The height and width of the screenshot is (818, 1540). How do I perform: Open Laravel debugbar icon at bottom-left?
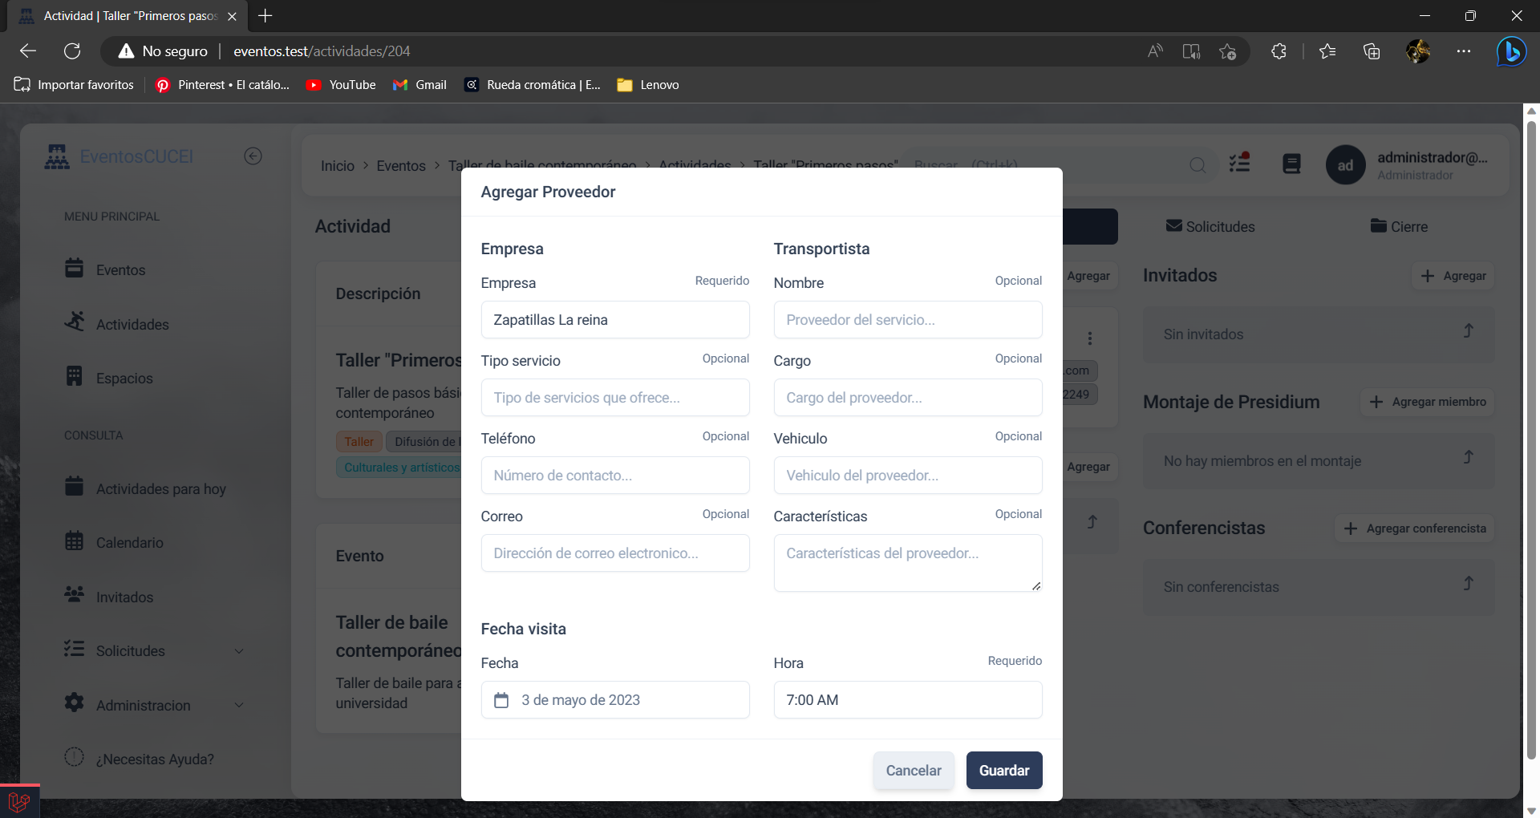(x=19, y=801)
